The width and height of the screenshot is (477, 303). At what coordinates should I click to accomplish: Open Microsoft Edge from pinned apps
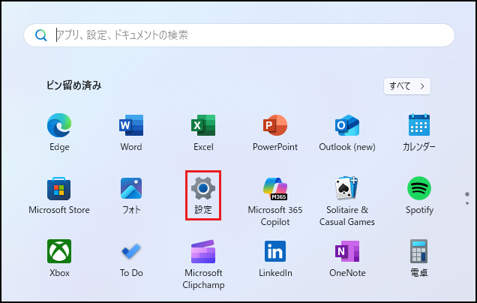59,125
